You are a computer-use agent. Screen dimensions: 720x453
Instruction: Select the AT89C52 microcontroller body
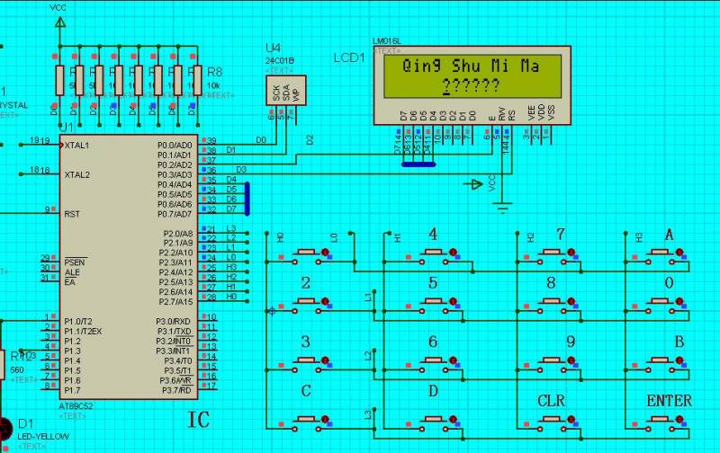(132, 267)
